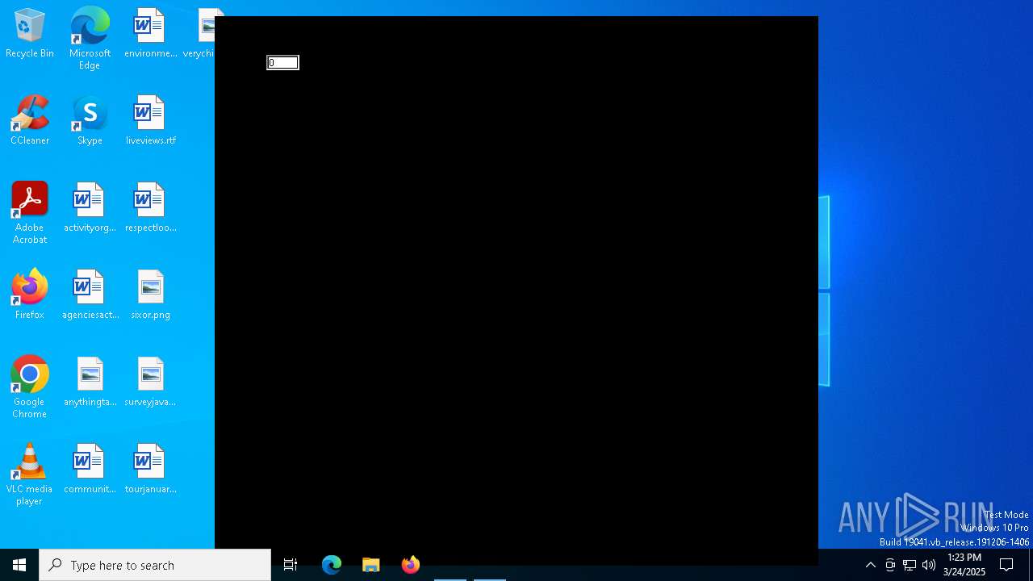Select the agenciesact... Word document
The width and height of the screenshot is (1033, 581).
[90, 295]
